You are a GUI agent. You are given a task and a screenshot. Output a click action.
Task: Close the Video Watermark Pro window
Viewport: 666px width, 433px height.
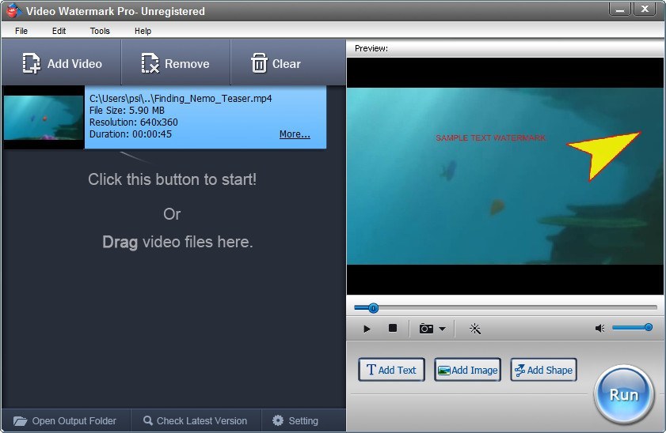coord(645,9)
